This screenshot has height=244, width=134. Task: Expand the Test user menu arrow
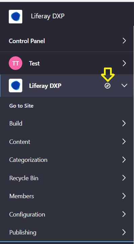(x=124, y=63)
